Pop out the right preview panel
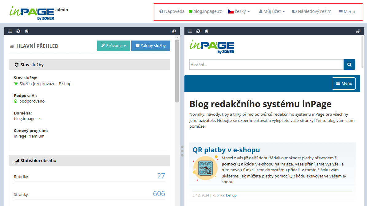This screenshot has width=367, height=206. click(x=358, y=31)
